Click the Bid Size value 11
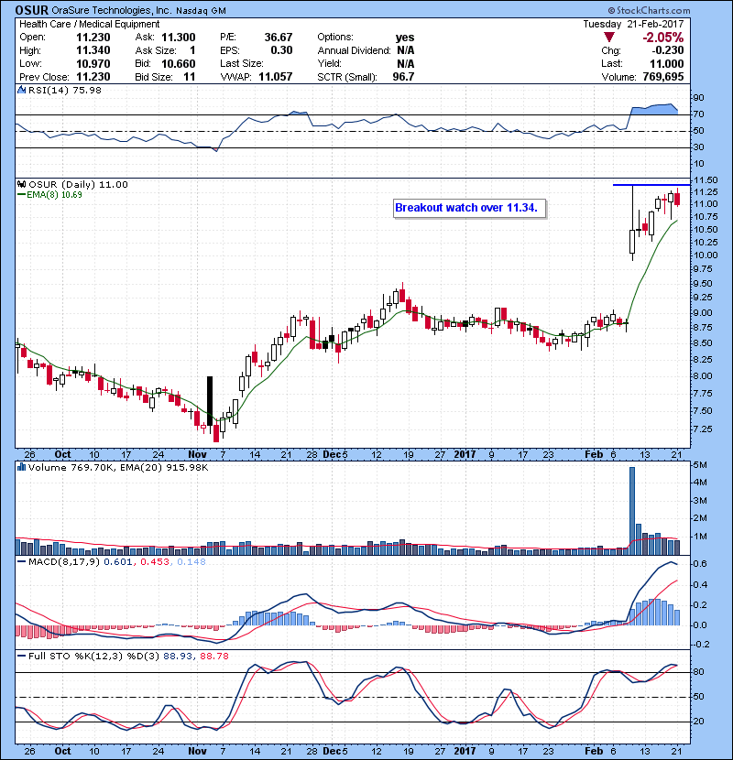 pyautogui.click(x=189, y=77)
